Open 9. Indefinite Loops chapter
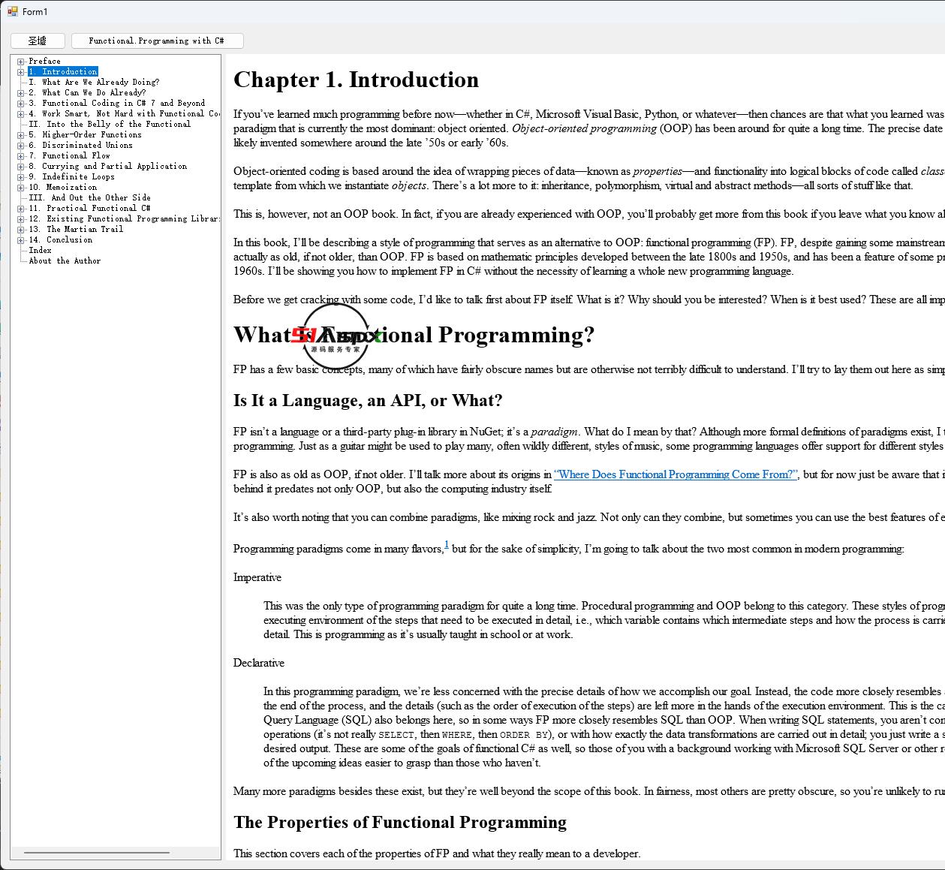Viewport: 945px width, 870px height. tap(71, 177)
